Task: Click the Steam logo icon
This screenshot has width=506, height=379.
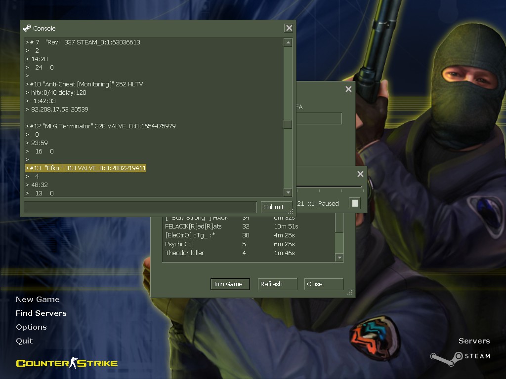Action: click(447, 359)
